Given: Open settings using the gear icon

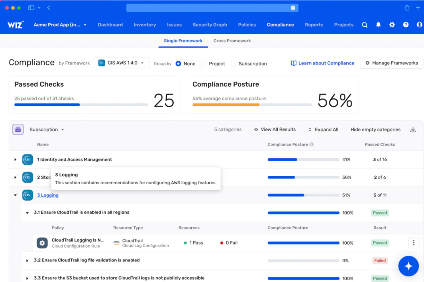Looking at the screenshot, I should [392, 25].
